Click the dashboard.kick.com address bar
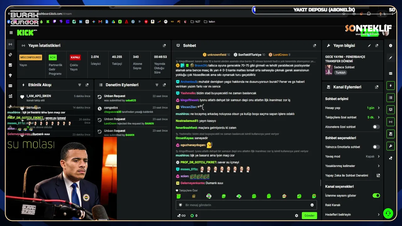The image size is (402, 226). tap(55, 14)
